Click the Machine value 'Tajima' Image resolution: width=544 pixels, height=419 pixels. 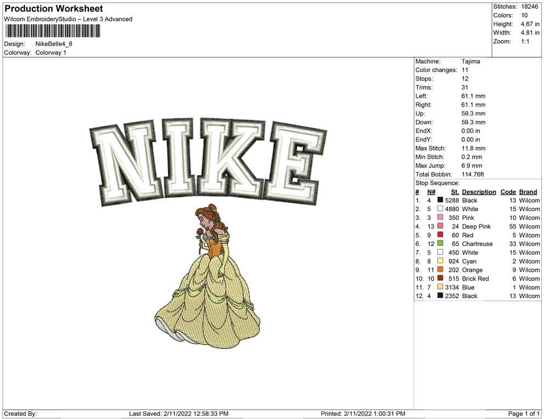pos(471,62)
